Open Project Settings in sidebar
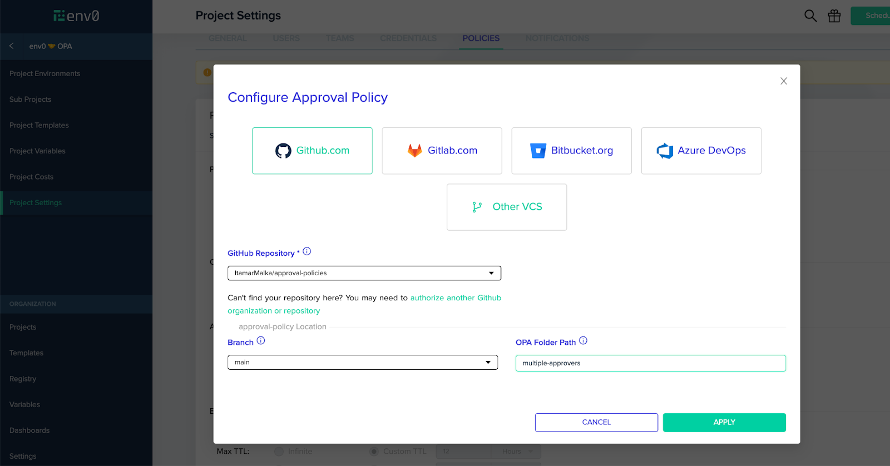Image resolution: width=890 pixels, height=466 pixels. 76,203
